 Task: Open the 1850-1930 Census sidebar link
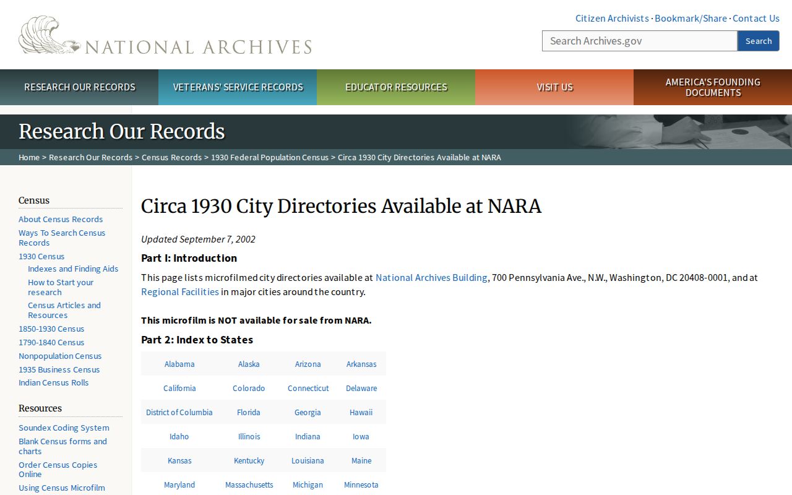point(51,329)
